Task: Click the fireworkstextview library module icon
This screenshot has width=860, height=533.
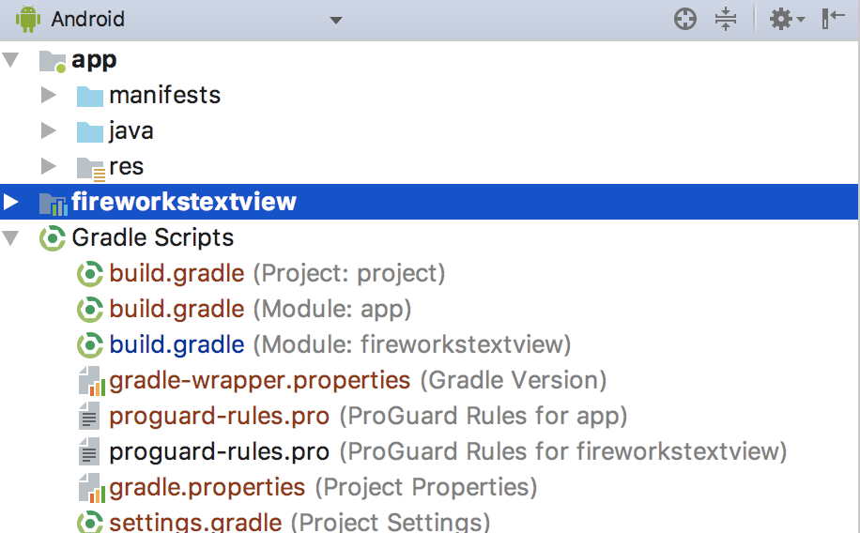Action: click(53, 203)
